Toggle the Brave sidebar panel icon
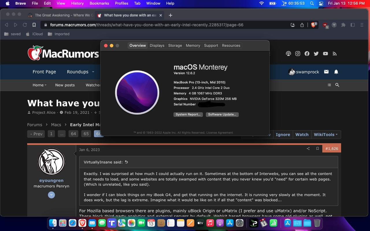The width and height of the screenshot is (370, 231). (353, 25)
